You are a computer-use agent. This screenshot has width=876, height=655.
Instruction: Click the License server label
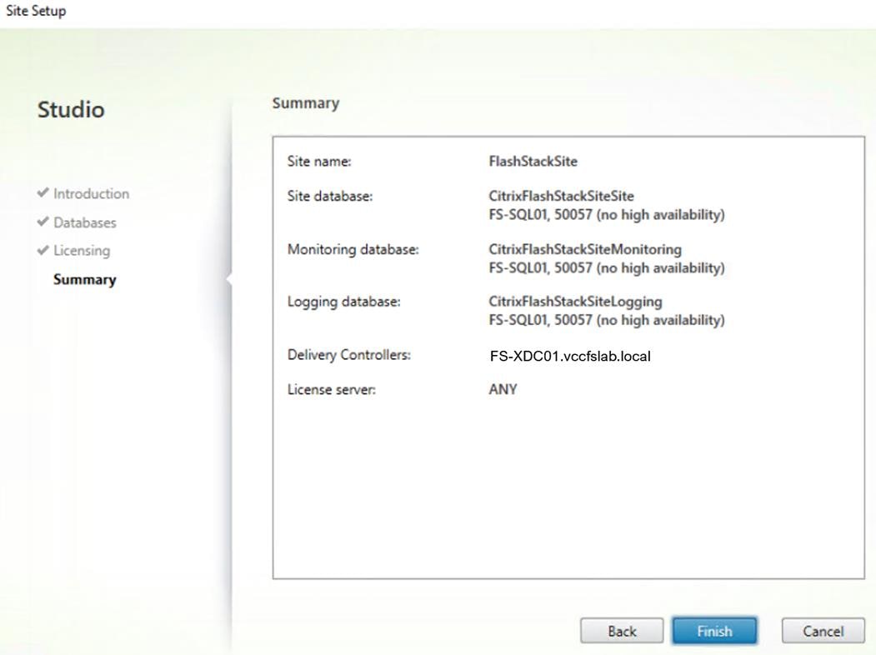331,389
